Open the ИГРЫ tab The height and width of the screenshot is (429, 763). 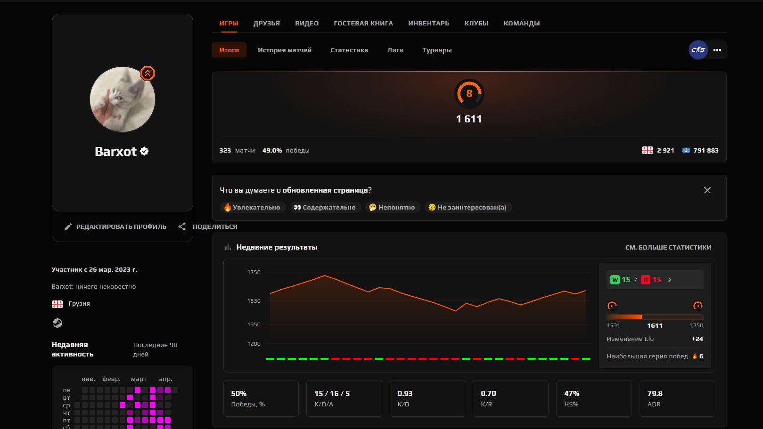(229, 23)
